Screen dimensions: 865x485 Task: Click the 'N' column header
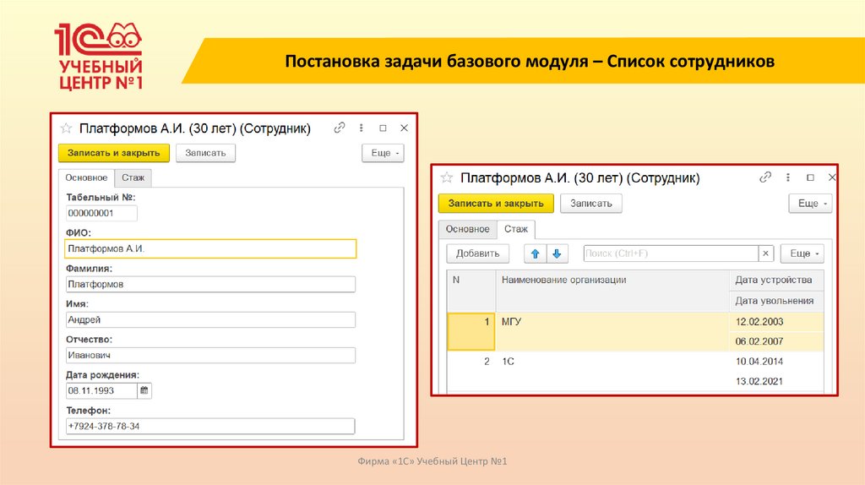(x=471, y=291)
